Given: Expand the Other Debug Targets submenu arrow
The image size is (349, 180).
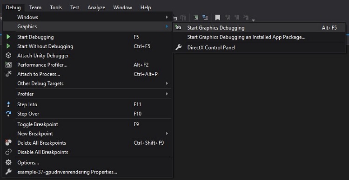Looking at the screenshot, I should coord(167,84).
